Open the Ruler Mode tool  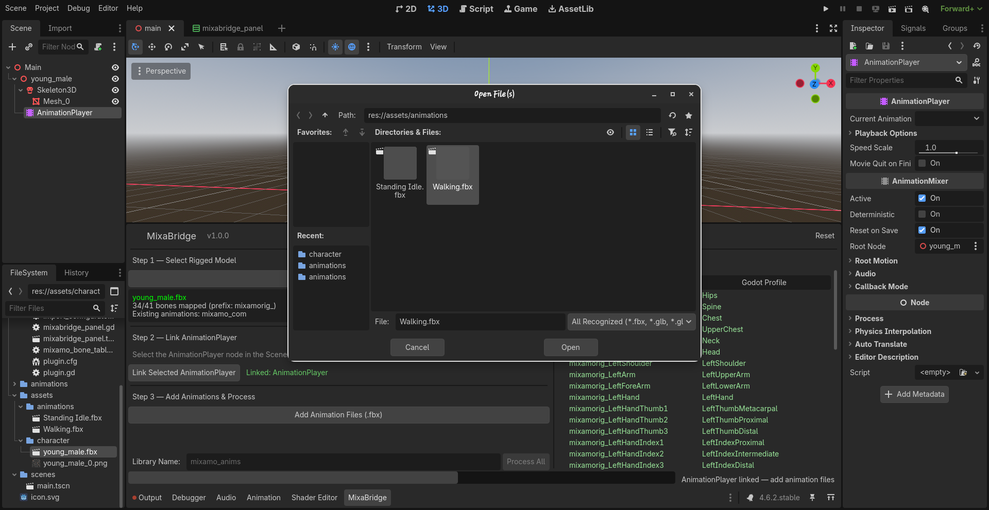[274, 47]
